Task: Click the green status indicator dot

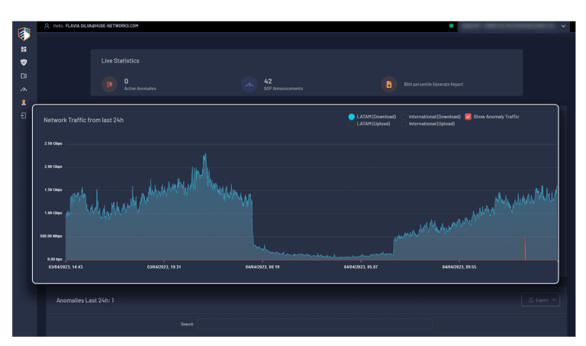Action: [451, 26]
